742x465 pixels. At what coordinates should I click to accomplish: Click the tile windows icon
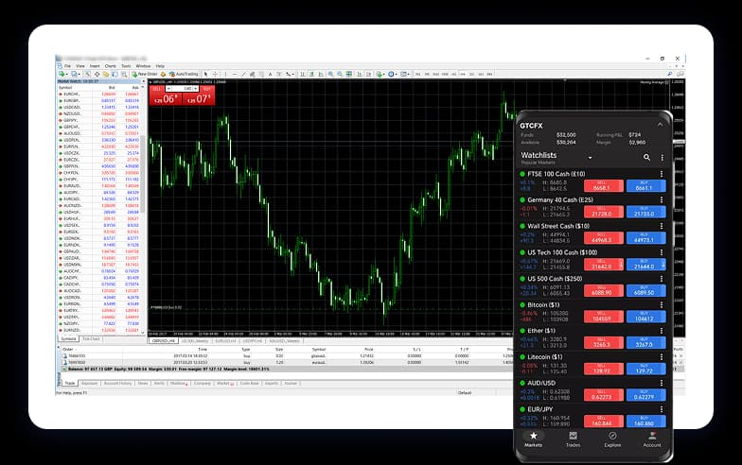tap(348, 74)
